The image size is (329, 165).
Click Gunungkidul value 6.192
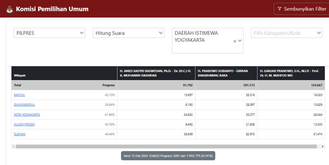click(x=189, y=105)
